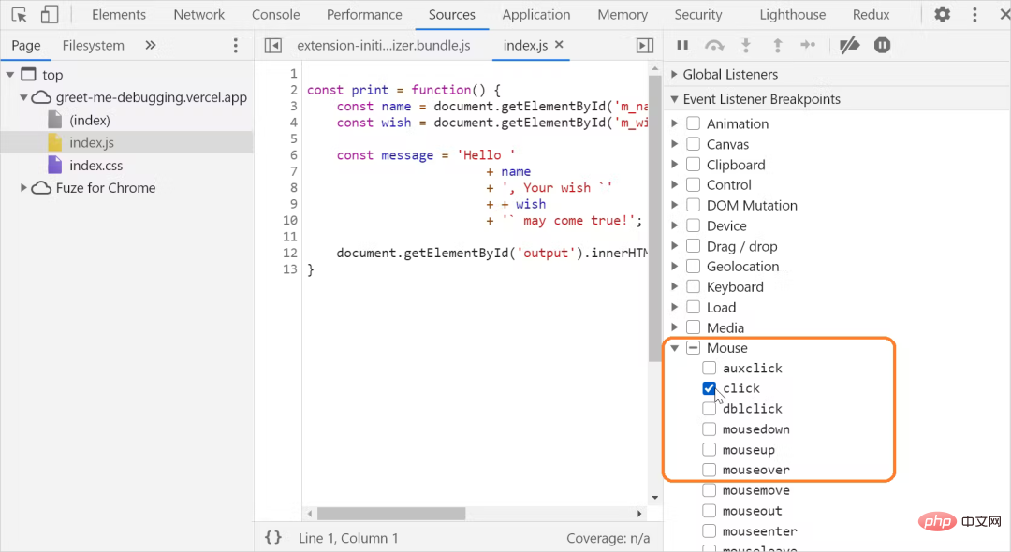This screenshot has height=552, width=1011.
Task: Expand the Control event category
Action: click(674, 185)
